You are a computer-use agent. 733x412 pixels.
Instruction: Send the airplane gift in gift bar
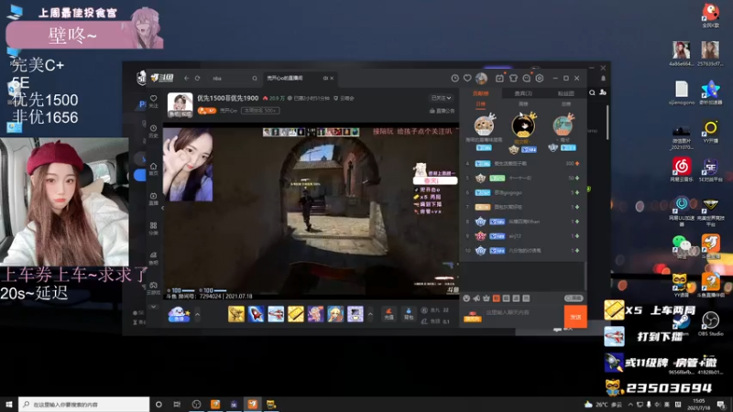coord(276,314)
